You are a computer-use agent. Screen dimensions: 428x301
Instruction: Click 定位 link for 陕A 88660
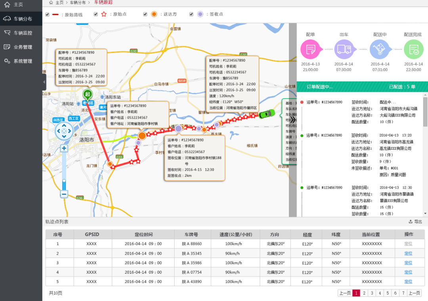click(x=408, y=244)
